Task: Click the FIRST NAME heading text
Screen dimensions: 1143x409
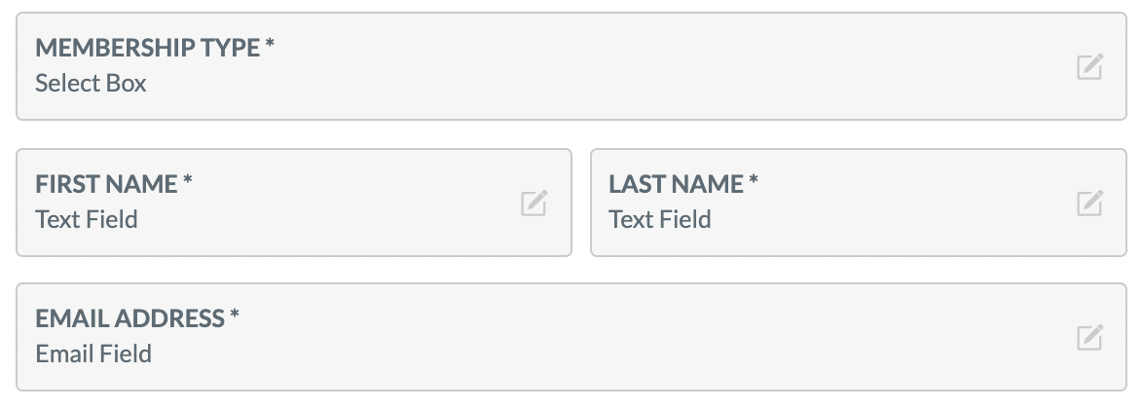Action: tap(106, 184)
